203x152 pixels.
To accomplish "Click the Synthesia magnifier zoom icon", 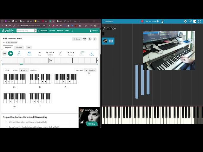I will coord(190,21).
